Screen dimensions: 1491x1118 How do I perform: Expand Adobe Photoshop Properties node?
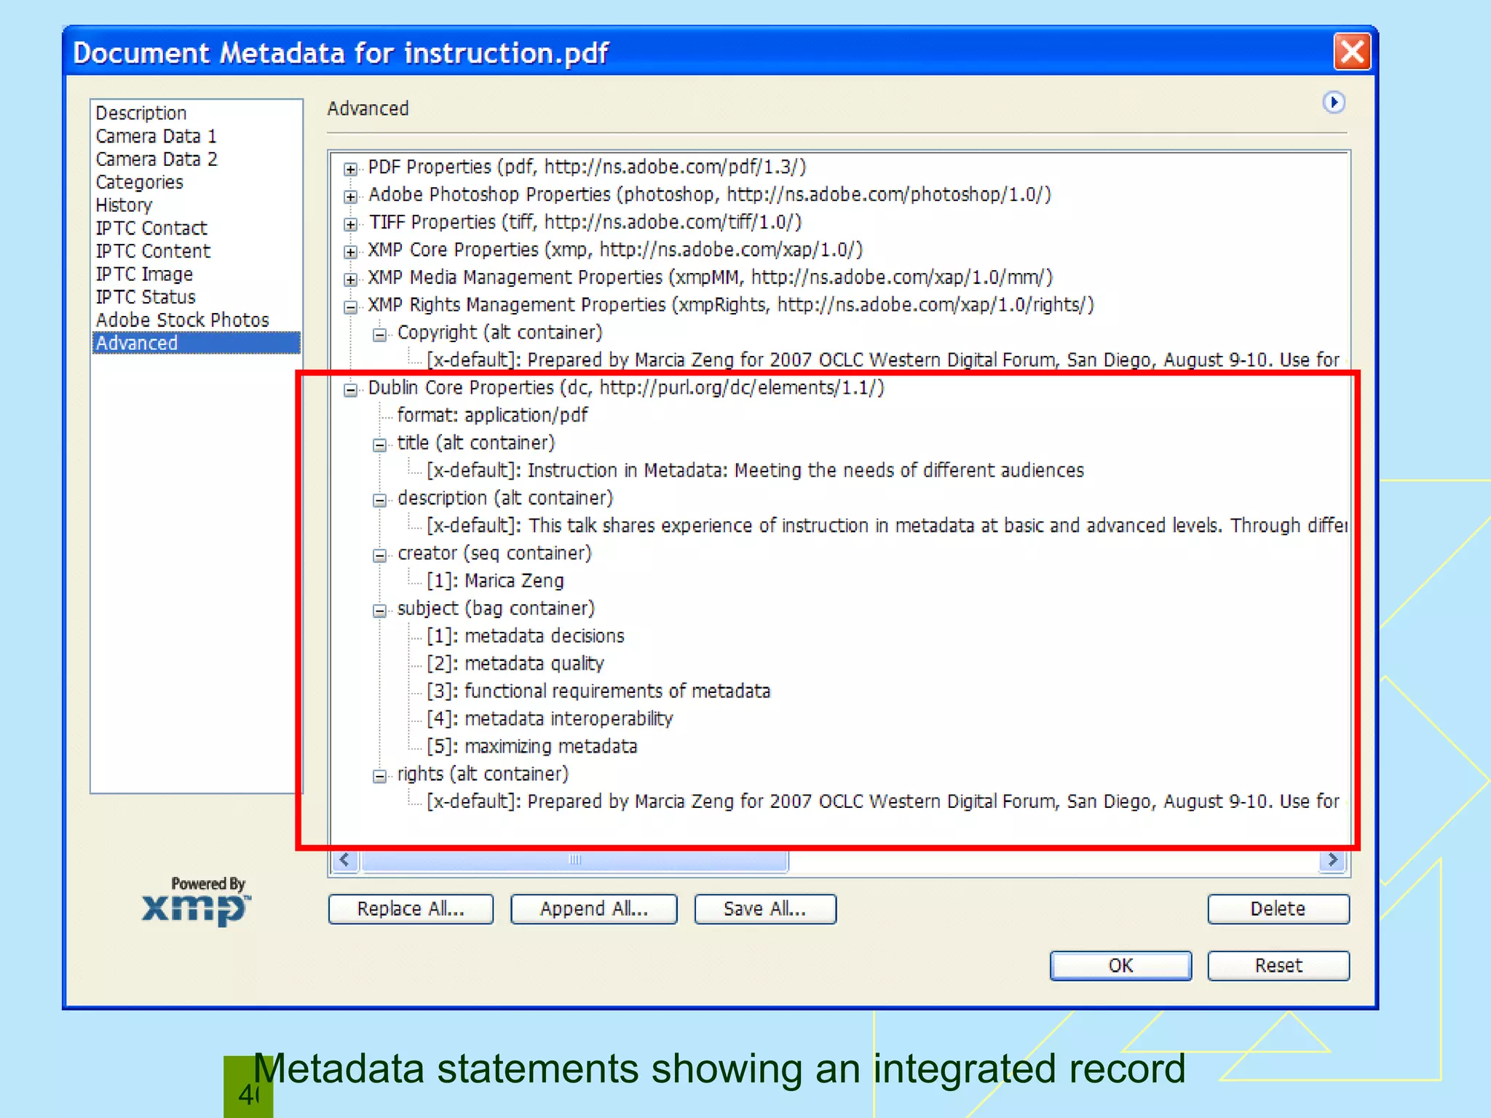[351, 197]
